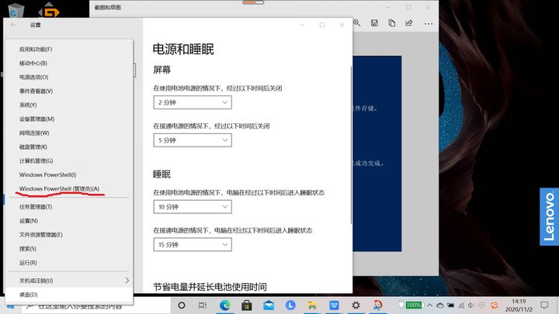Image resolution: width=559 pixels, height=314 pixels.
Task: Click the Sogou input method icon in tray
Action: (494, 305)
